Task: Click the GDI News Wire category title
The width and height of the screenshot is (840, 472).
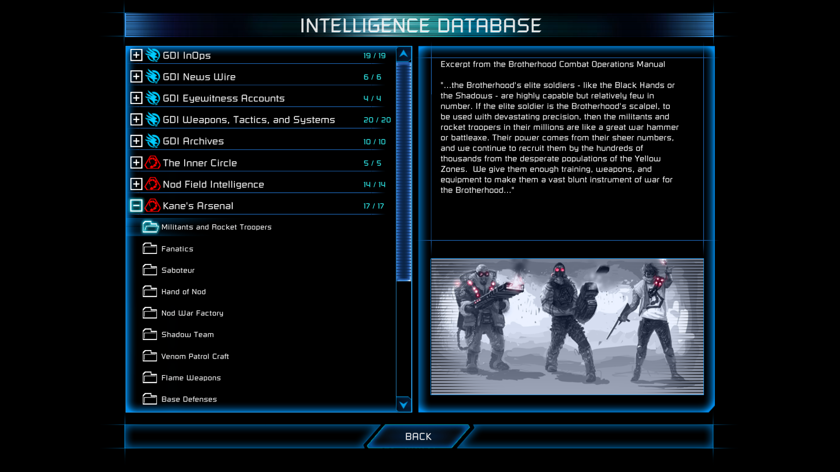Action: pos(199,77)
